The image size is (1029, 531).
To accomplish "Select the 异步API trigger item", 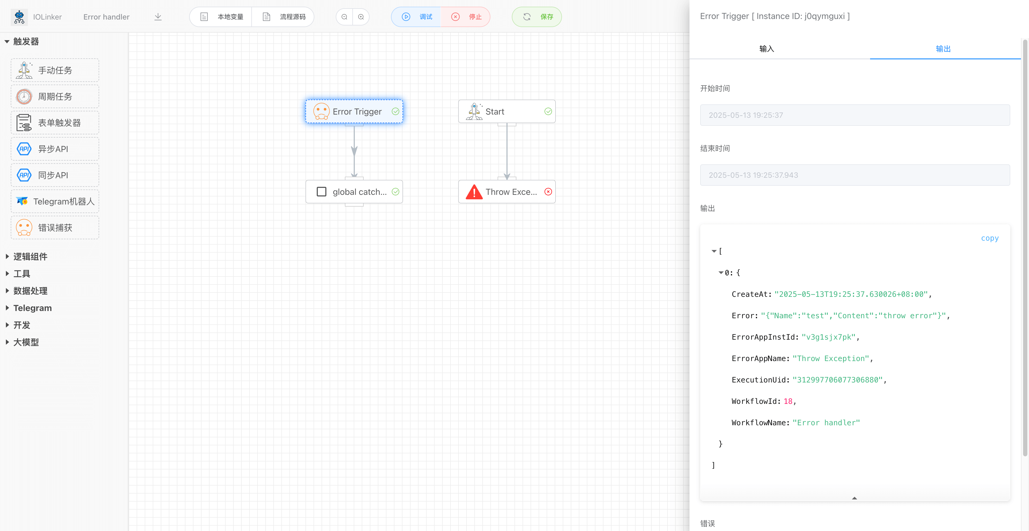I will coord(55,149).
